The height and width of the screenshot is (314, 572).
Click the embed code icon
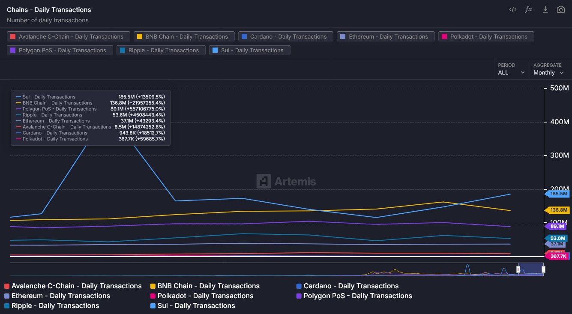[x=512, y=9]
